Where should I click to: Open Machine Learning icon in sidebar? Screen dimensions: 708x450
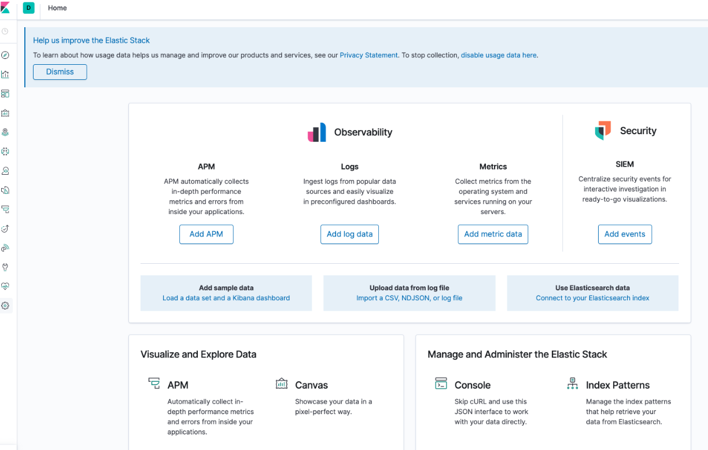[5, 152]
